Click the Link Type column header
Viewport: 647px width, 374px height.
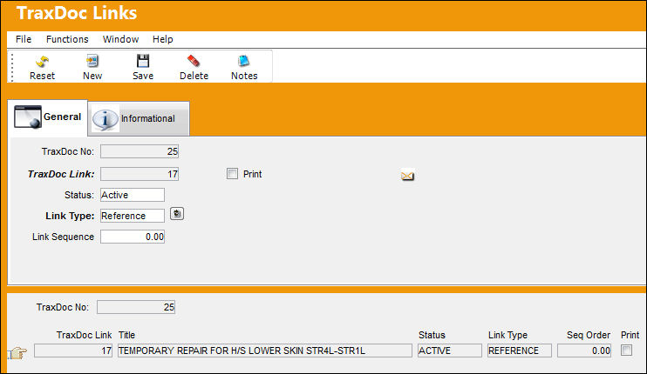tap(508, 335)
